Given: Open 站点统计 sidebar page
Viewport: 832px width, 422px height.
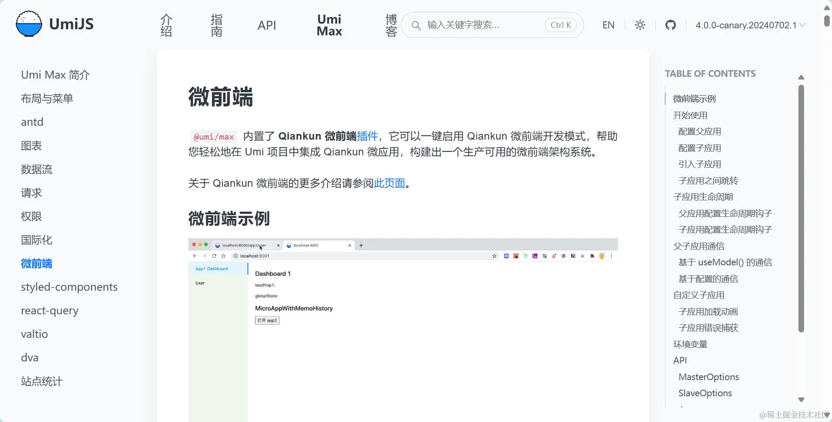Looking at the screenshot, I should tap(42, 381).
